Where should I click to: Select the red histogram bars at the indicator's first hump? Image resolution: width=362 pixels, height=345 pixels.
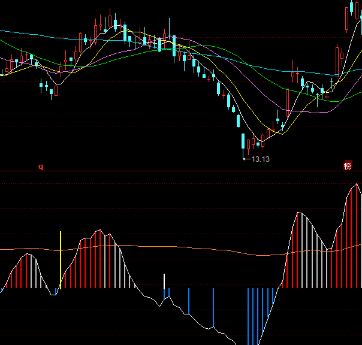pyautogui.click(x=21, y=273)
